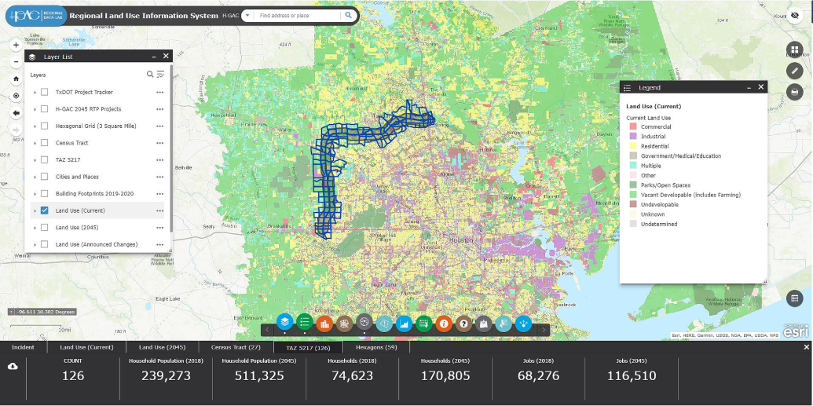The image size is (813, 406).
Task: Enable the H-GAC 2045 RTP Projects layer
Action: tap(45, 109)
